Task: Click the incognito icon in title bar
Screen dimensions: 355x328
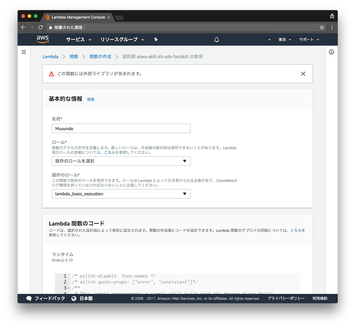Action: tap(332, 16)
